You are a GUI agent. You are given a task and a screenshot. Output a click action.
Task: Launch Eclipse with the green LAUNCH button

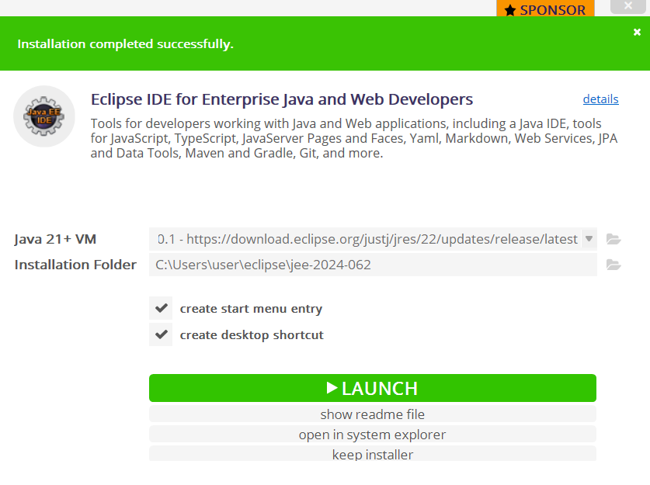coord(373,388)
